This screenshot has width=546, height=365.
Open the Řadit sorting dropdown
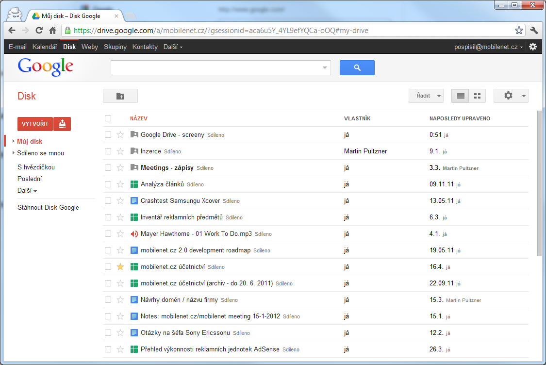point(426,96)
